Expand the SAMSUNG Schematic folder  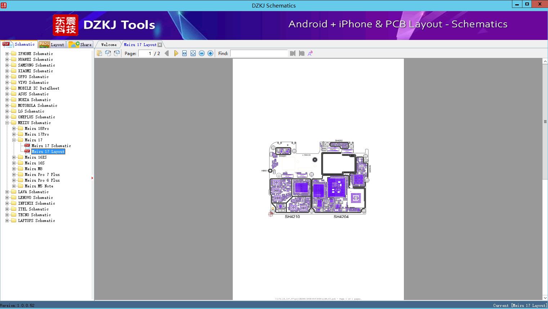[x=7, y=65]
